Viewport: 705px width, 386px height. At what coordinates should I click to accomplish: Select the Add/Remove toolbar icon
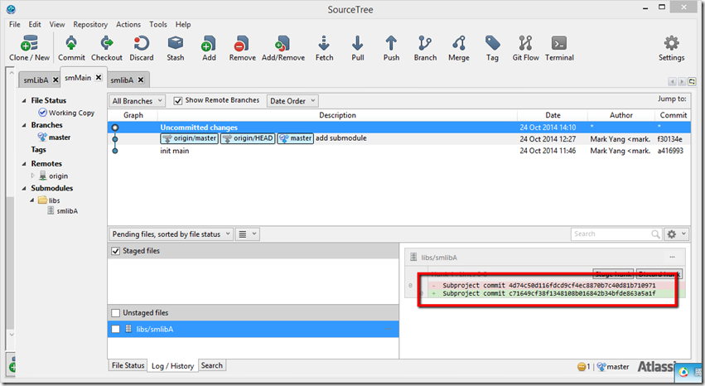click(x=283, y=48)
